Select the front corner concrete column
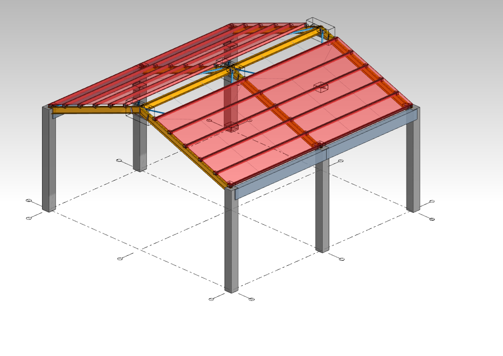 231,244
